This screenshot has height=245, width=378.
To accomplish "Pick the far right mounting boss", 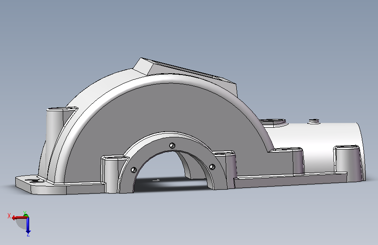I will pos(349,162).
